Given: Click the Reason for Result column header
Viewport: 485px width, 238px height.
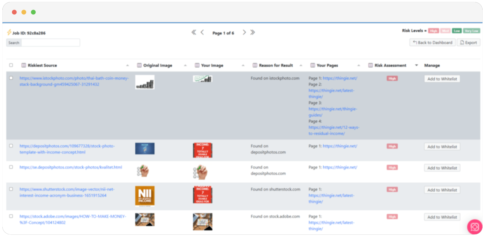Looking at the screenshot, I should 276,65.
